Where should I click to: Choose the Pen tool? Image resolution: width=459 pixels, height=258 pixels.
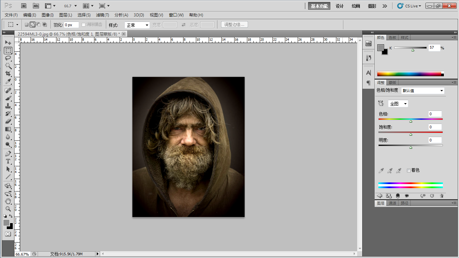click(8, 154)
